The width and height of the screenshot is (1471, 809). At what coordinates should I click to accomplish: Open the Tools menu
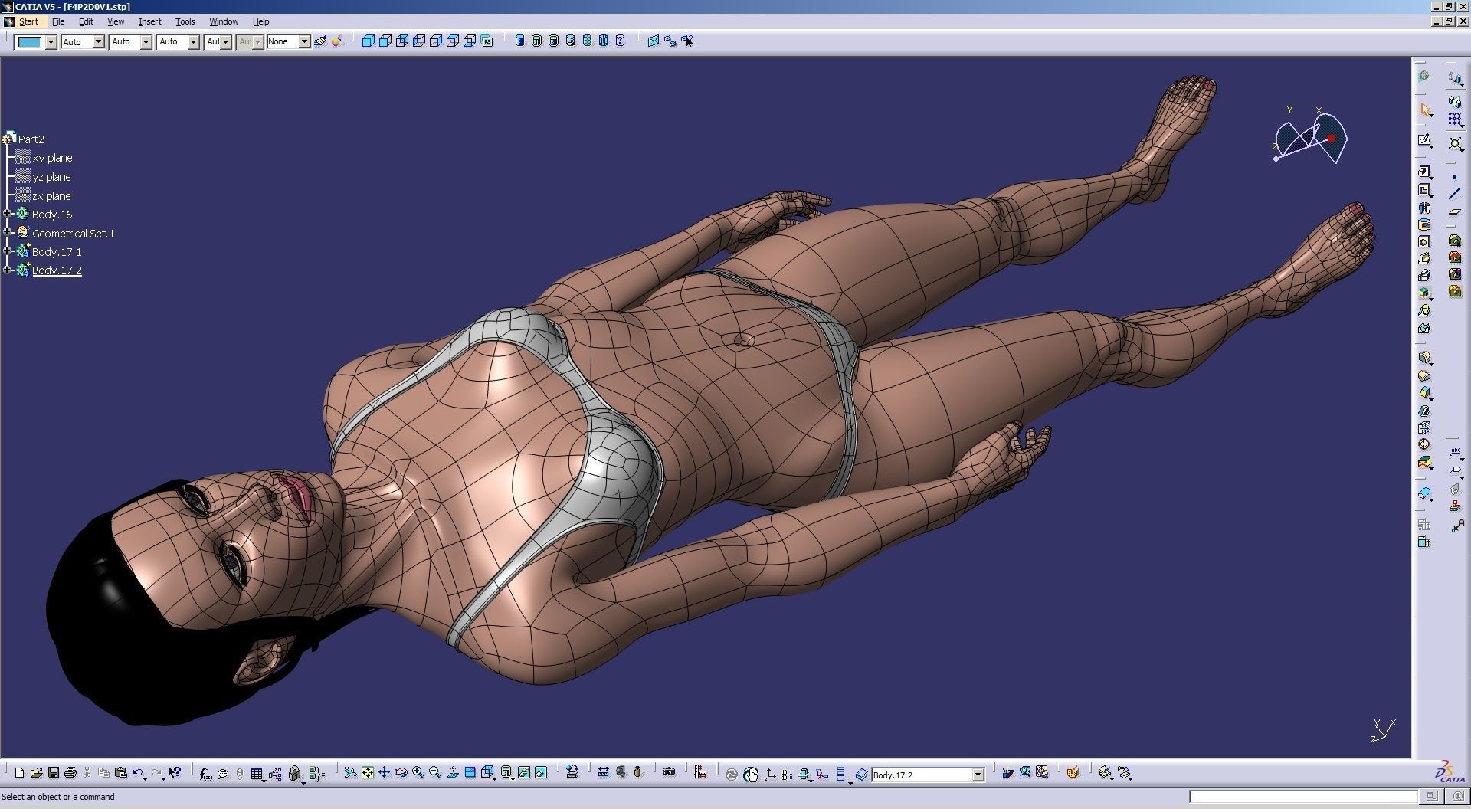coord(185,21)
